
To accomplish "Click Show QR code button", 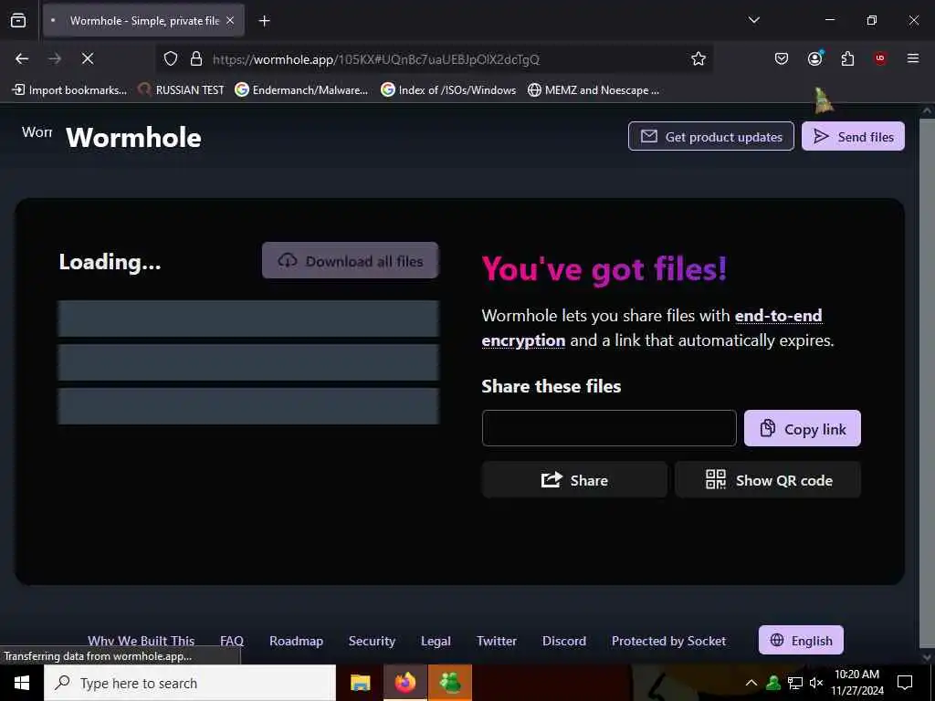I will point(768,480).
